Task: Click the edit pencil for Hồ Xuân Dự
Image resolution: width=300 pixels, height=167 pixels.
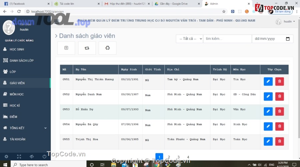Action: [268, 111]
